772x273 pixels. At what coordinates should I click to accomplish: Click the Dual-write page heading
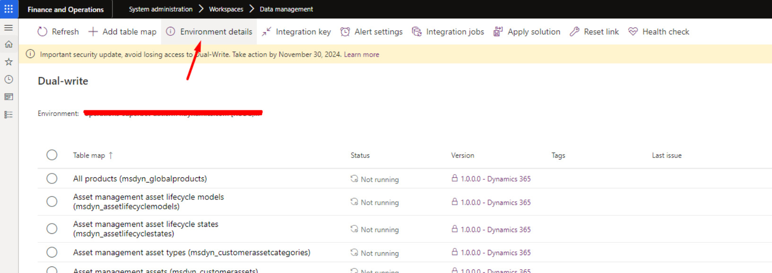click(63, 81)
